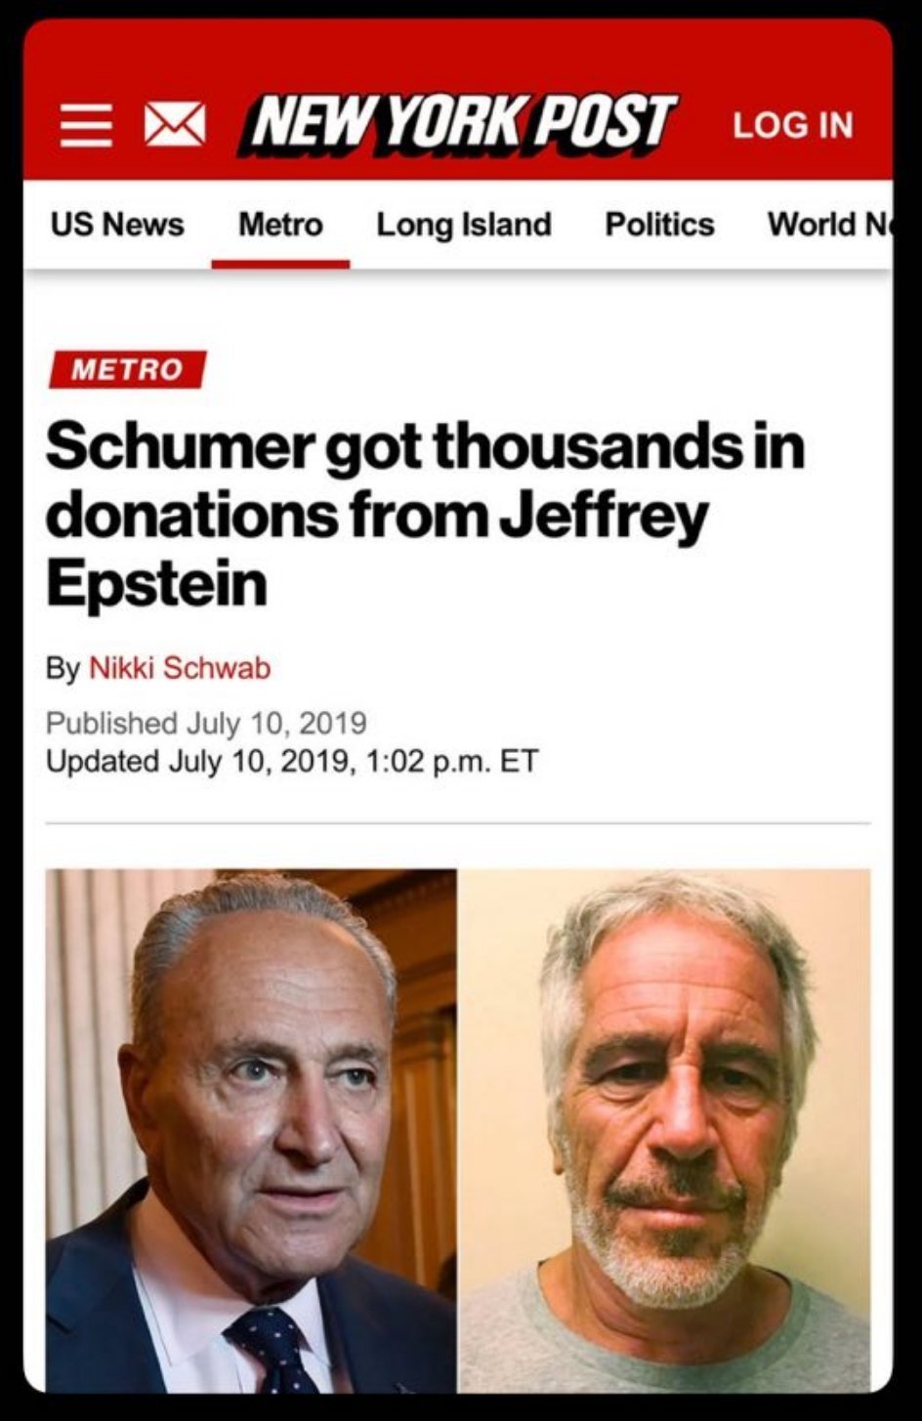Tap the right photo of man in gray shirt
This screenshot has height=1421, width=922.
664,1130
